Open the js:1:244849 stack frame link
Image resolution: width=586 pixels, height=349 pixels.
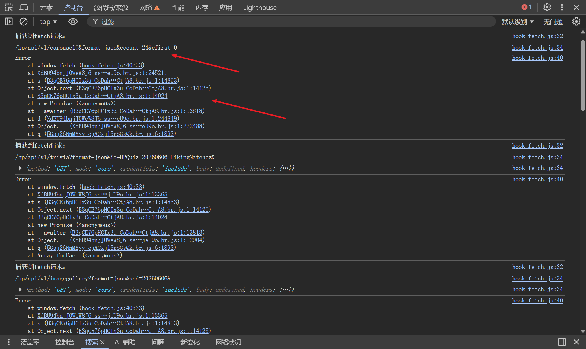coord(112,119)
